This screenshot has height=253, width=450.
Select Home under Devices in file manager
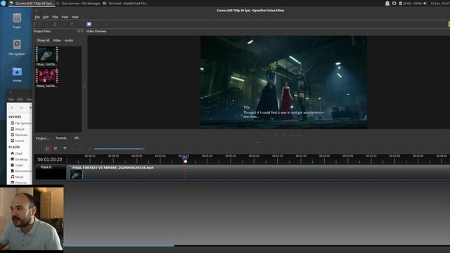[x=18, y=141]
